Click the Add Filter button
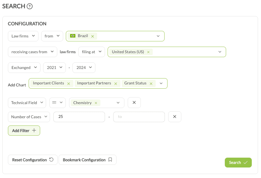Image resolution: width=261 pixels, height=178 pixels. coord(24,130)
